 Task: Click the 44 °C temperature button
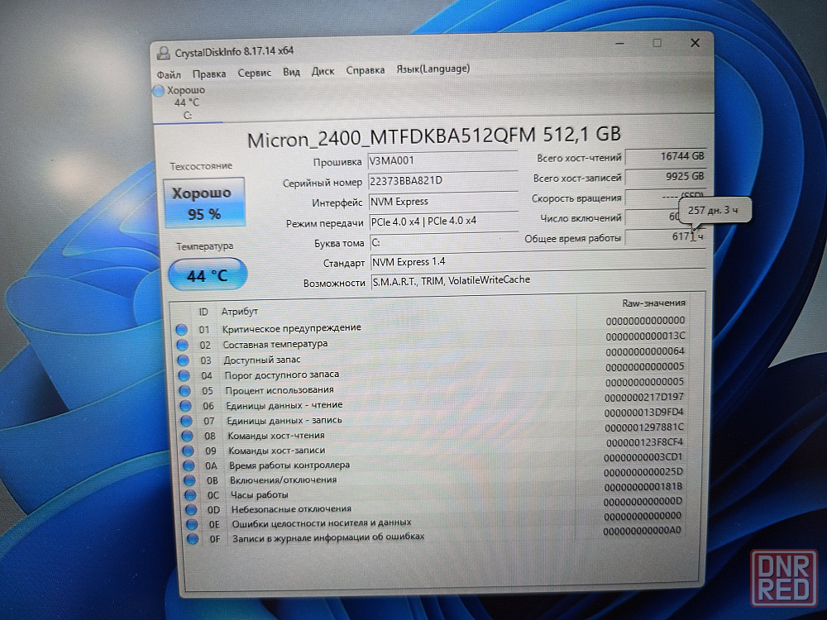point(208,274)
